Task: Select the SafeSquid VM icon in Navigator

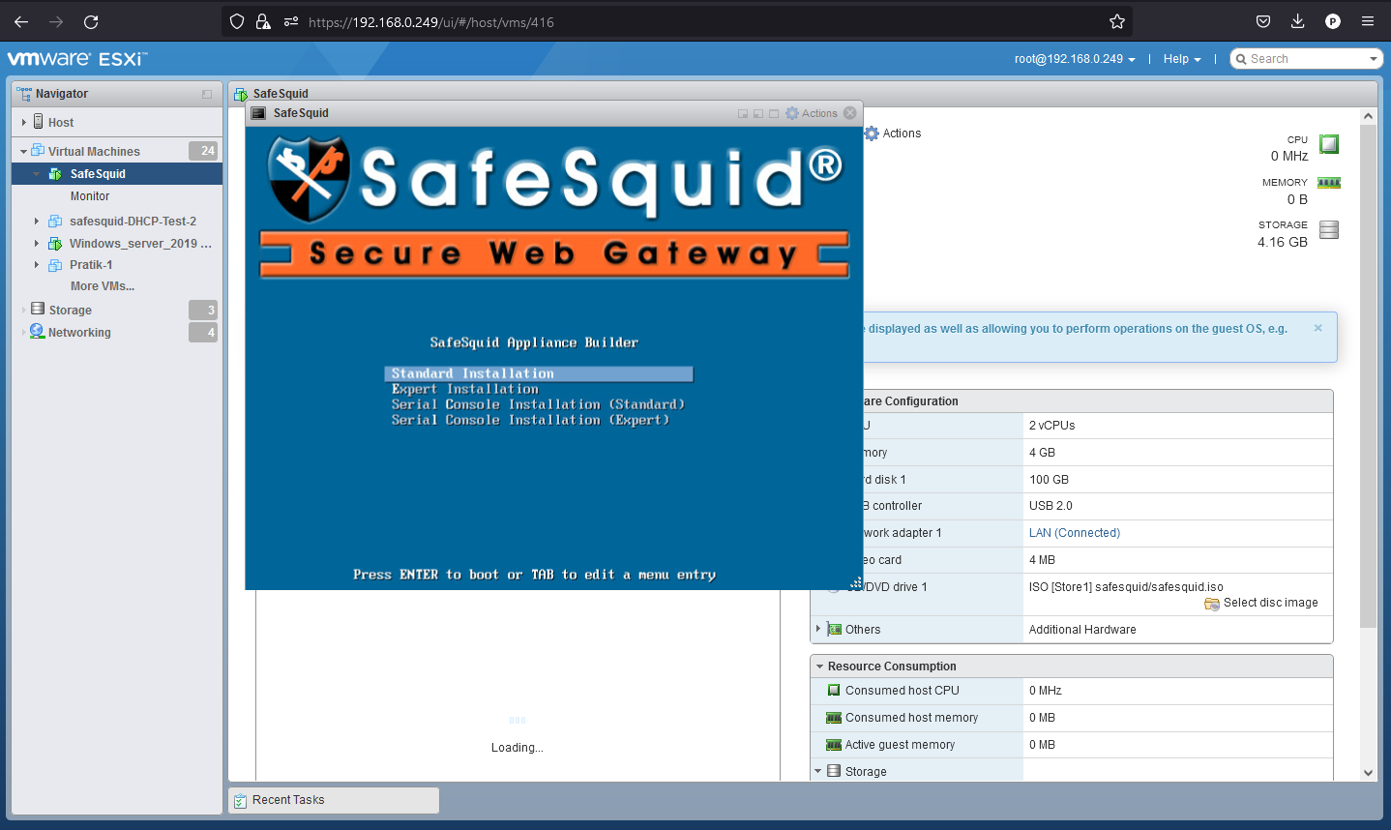Action: (55, 174)
